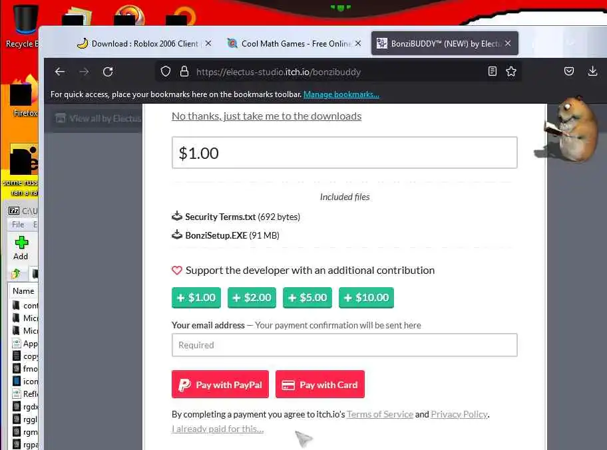Add a $10.00 contribution
This screenshot has height=450, width=607.
pyautogui.click(x=366, y=298)
